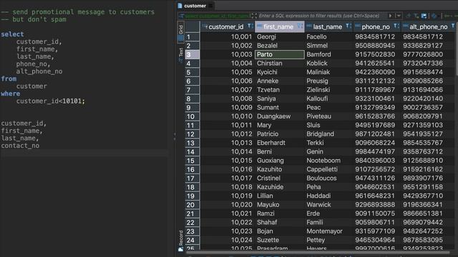Click the 'from' keyword in editor
The image size is (458, 257).
click(x=9, y=79)
